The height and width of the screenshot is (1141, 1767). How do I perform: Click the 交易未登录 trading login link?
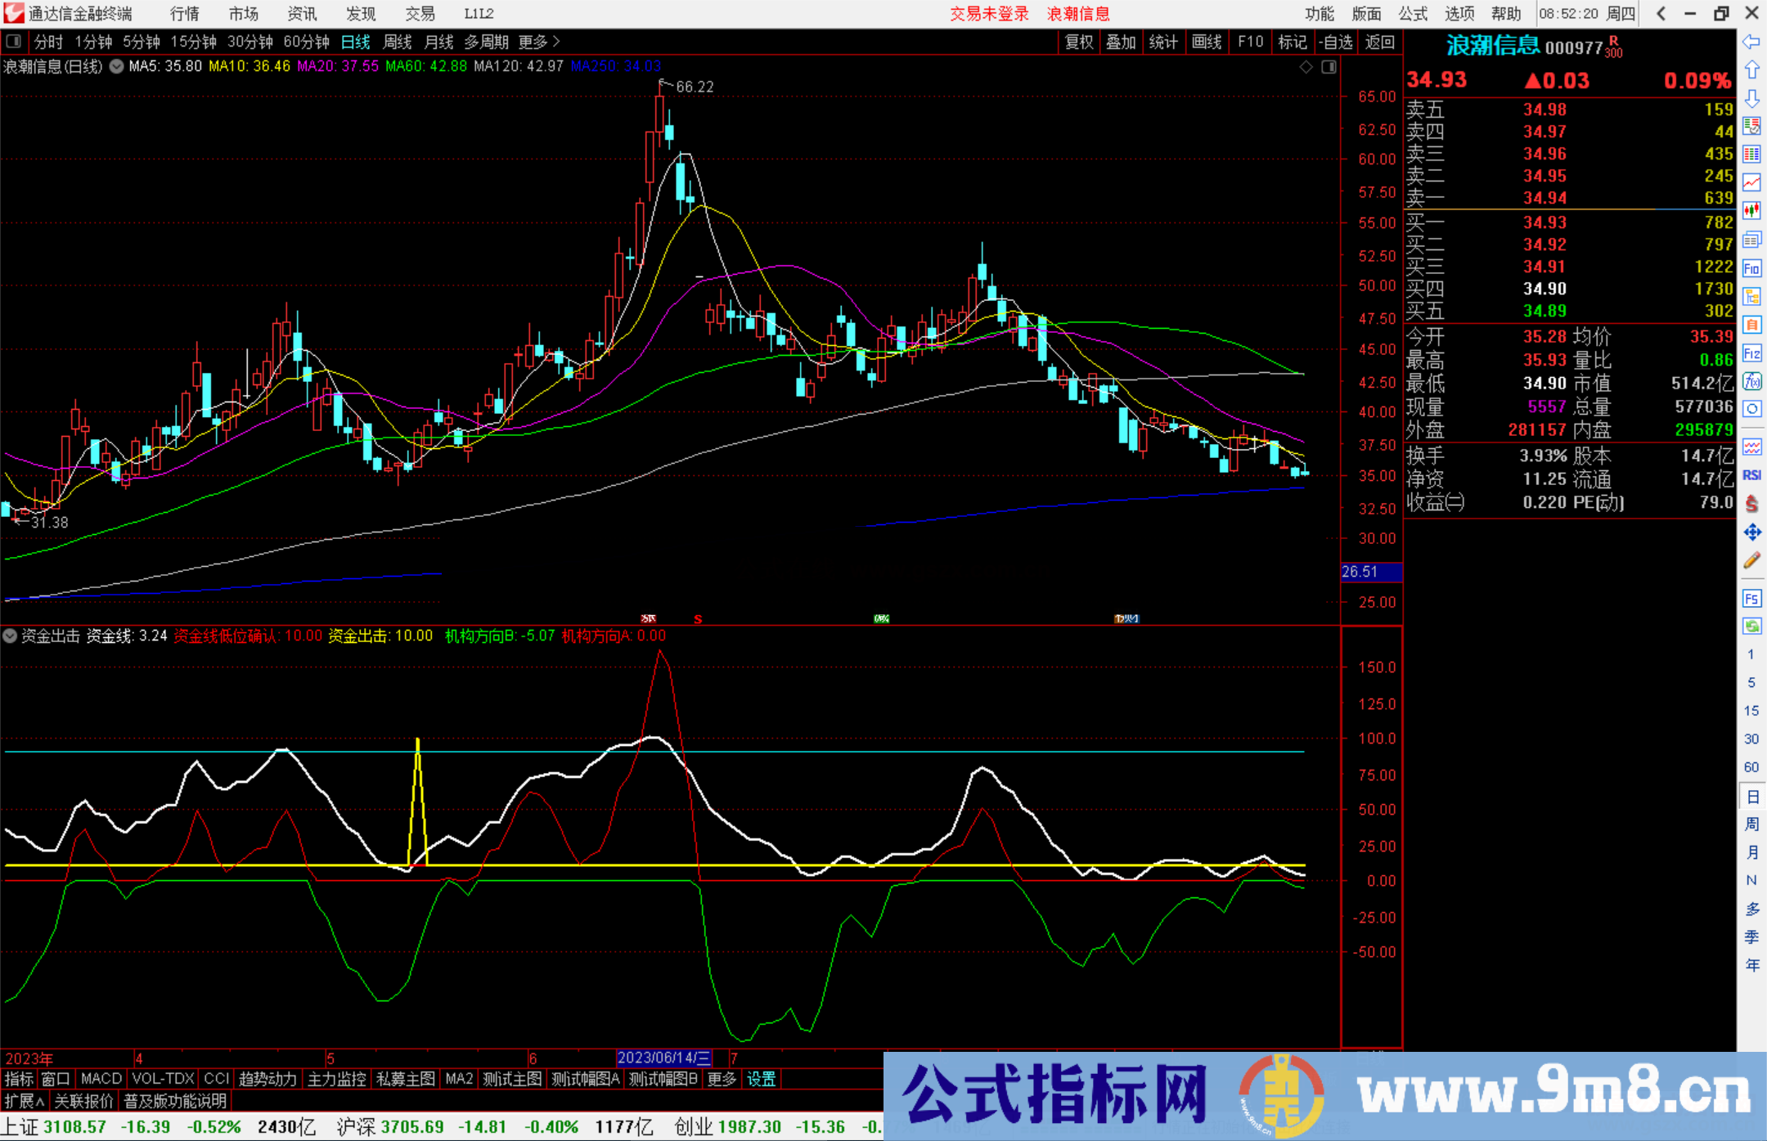click(x=989, y=13)
